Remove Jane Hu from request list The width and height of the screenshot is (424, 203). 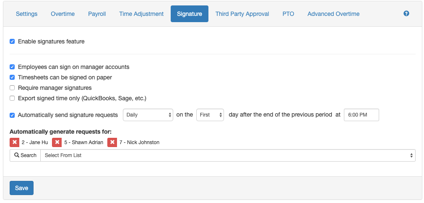(15, 142)
